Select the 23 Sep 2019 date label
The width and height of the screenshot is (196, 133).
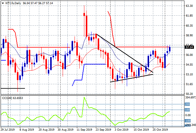click(103, 130)
